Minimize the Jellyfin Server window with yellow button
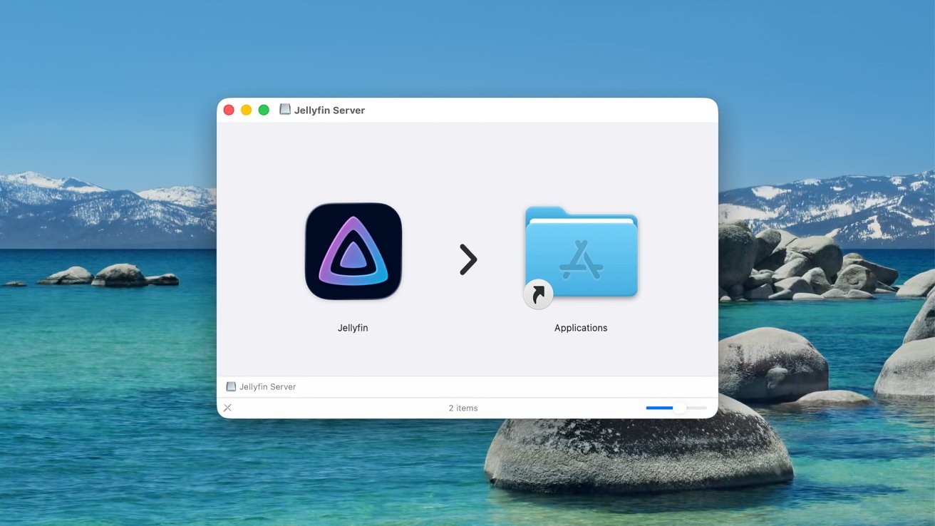The image size is (935, 526). pyautogui.click(x=246, y=110)
